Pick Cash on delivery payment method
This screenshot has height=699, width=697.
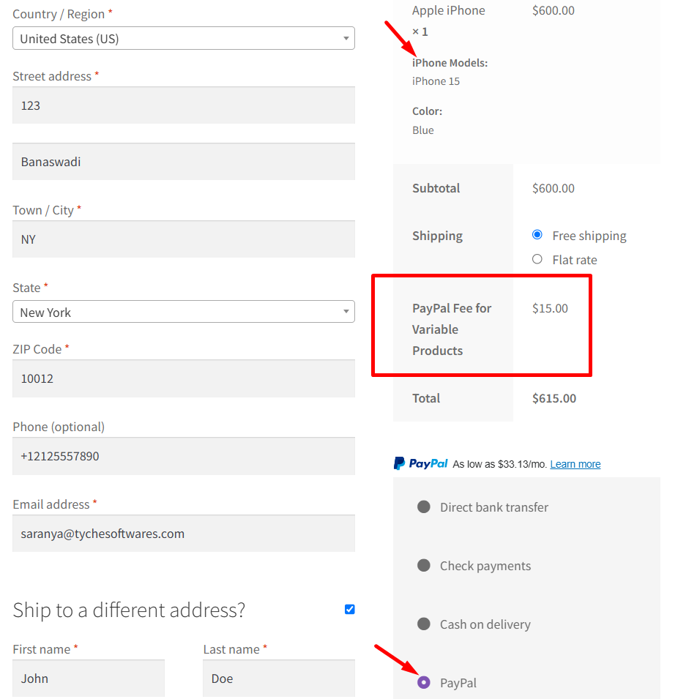[423, 624]
